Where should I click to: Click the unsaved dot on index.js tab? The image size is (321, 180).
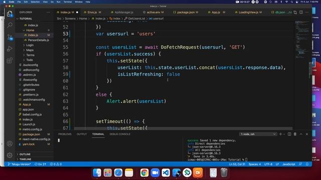(77, 12)
